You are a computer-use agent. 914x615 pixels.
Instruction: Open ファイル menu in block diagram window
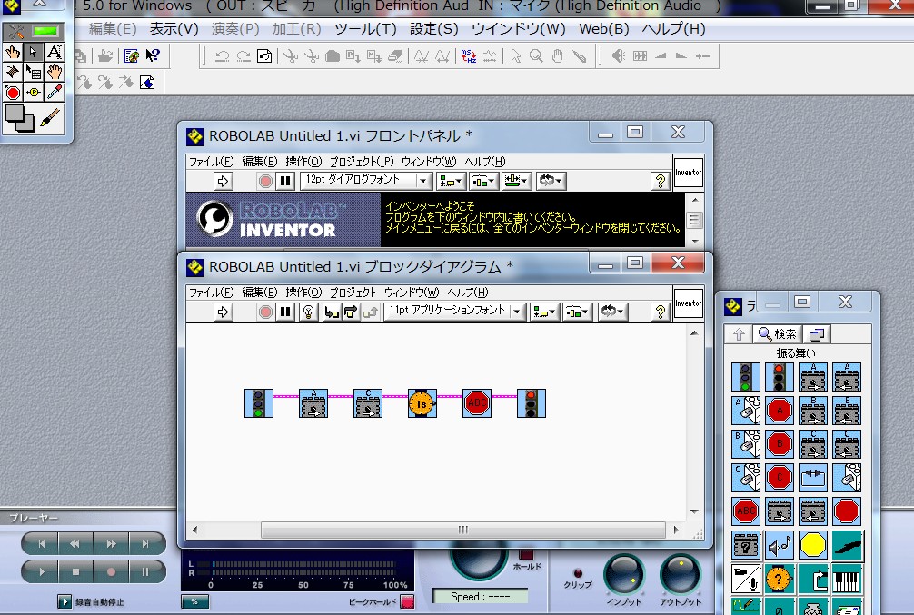click(211, 292)
